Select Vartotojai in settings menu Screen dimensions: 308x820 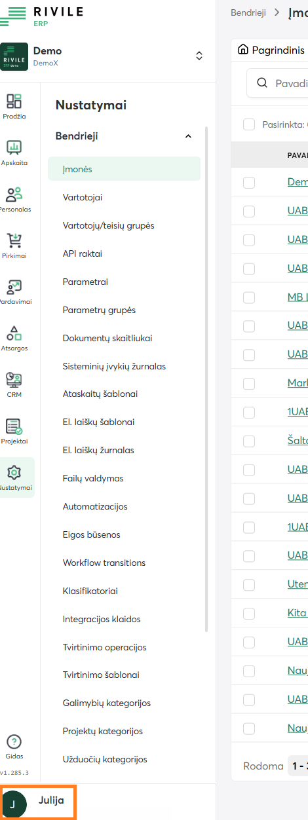83,197
